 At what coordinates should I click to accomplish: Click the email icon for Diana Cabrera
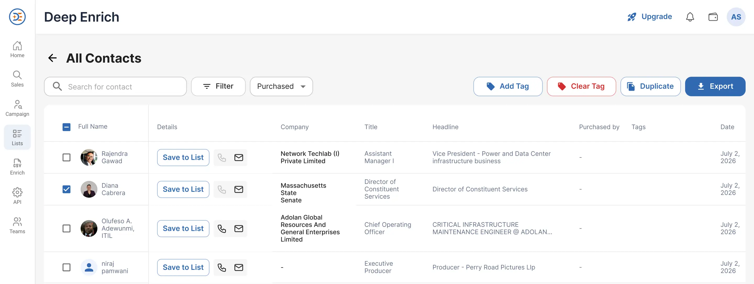[x=239, y=189]
